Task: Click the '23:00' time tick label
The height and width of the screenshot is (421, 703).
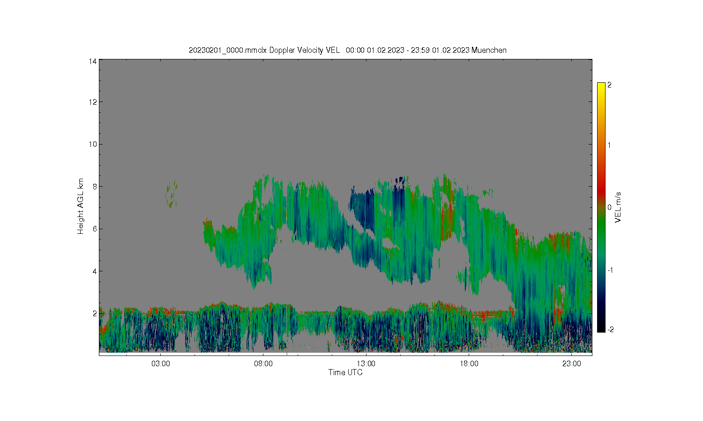Action: tap(572, 364)
